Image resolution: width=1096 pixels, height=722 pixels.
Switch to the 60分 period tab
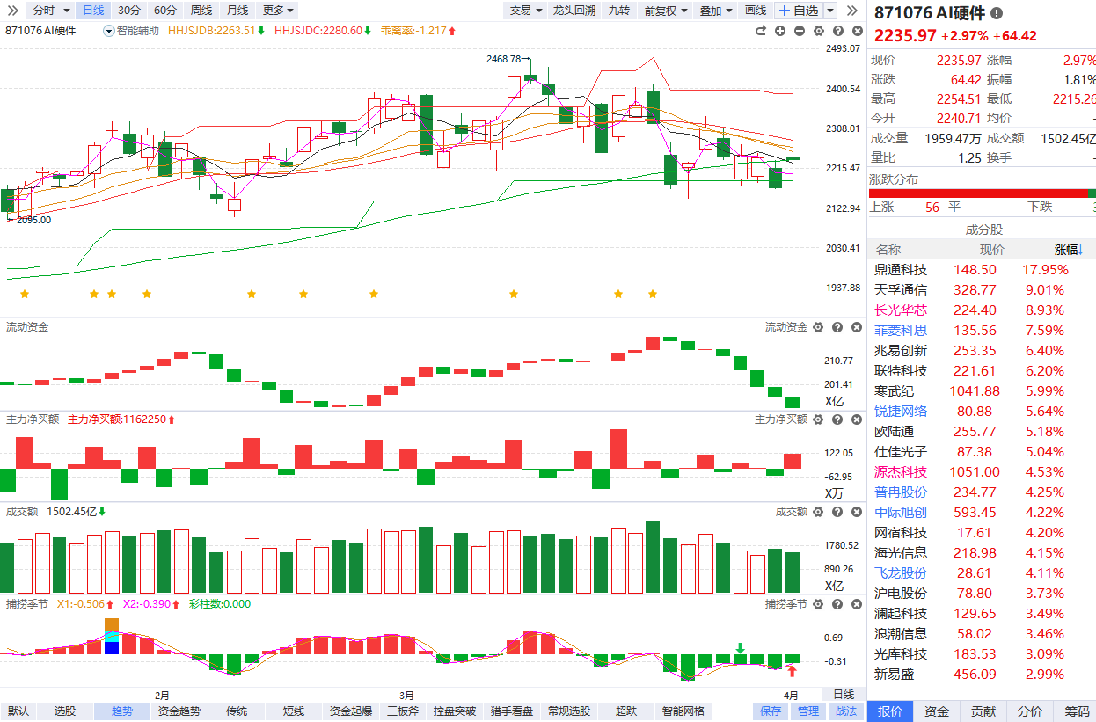click(164, 11)
